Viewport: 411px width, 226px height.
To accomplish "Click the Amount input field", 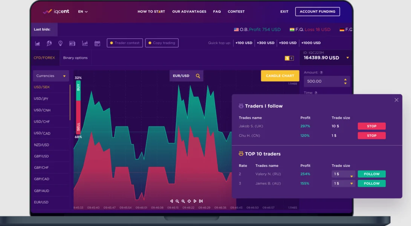I will 327,81.
